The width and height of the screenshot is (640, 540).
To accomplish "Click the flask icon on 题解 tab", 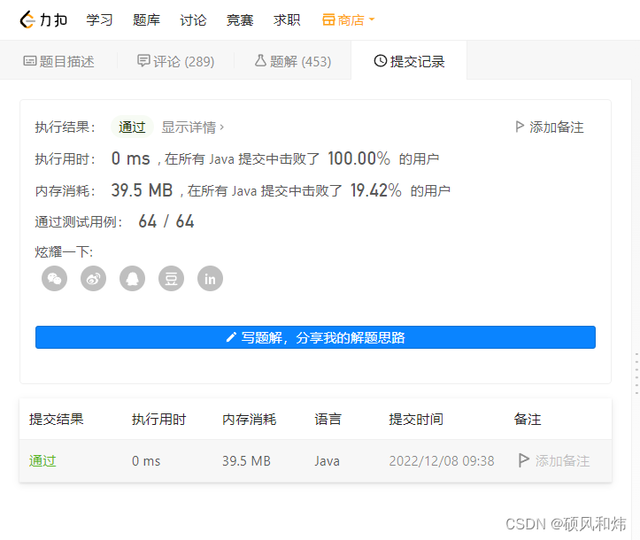I will (x=260, y=61).
